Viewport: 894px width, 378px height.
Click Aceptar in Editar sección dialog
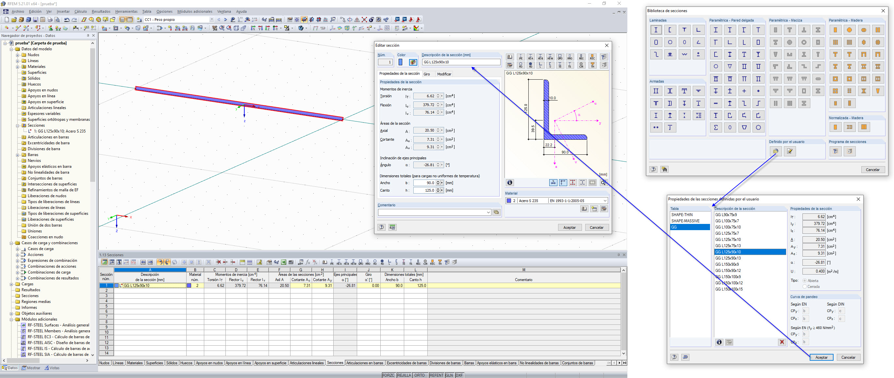pos(569,228)
